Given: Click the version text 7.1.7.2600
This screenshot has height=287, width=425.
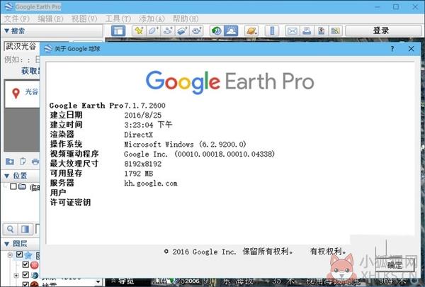Looking at the screenshot, I should (144, 106).
